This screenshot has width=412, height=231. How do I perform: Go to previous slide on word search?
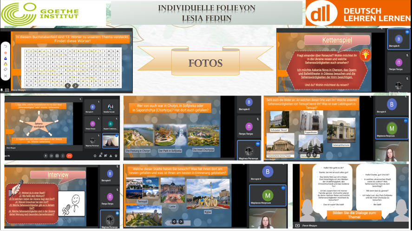68,86
